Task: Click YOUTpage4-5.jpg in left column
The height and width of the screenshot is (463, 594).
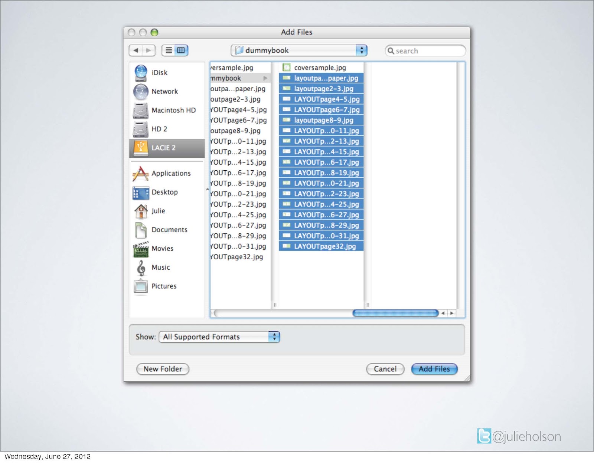Action: (241, 110)
